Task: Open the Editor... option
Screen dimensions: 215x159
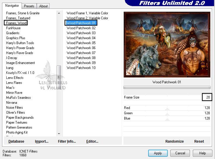Action: tap(92, 141)
